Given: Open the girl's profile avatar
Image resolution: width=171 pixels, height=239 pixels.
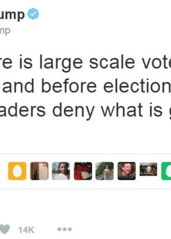Looking at the screenshot, I should point(61,171).
